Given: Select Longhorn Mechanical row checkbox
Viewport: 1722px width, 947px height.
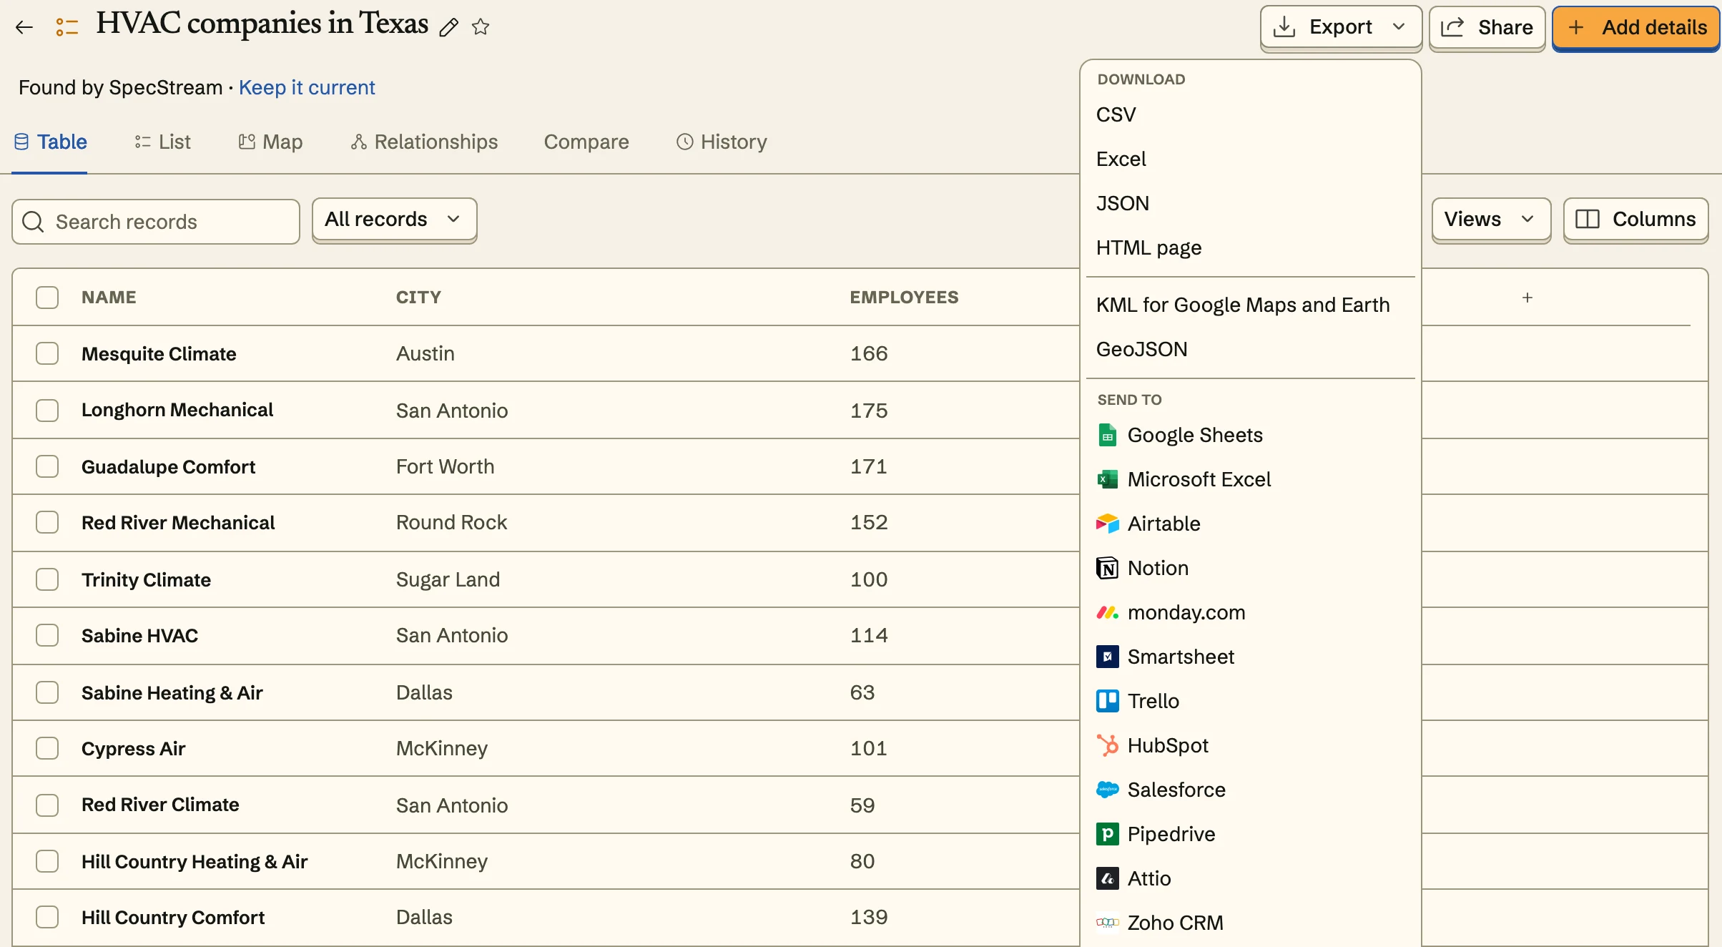Looking at the screenshot, I should coord(47,410).
